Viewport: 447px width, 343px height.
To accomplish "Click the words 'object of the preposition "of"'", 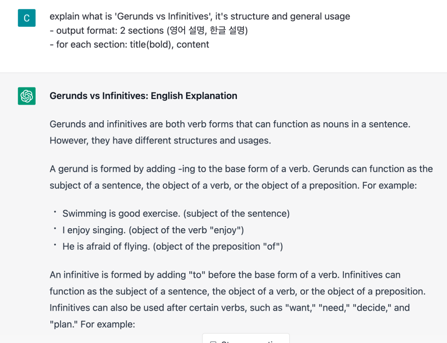I will 218,246.
